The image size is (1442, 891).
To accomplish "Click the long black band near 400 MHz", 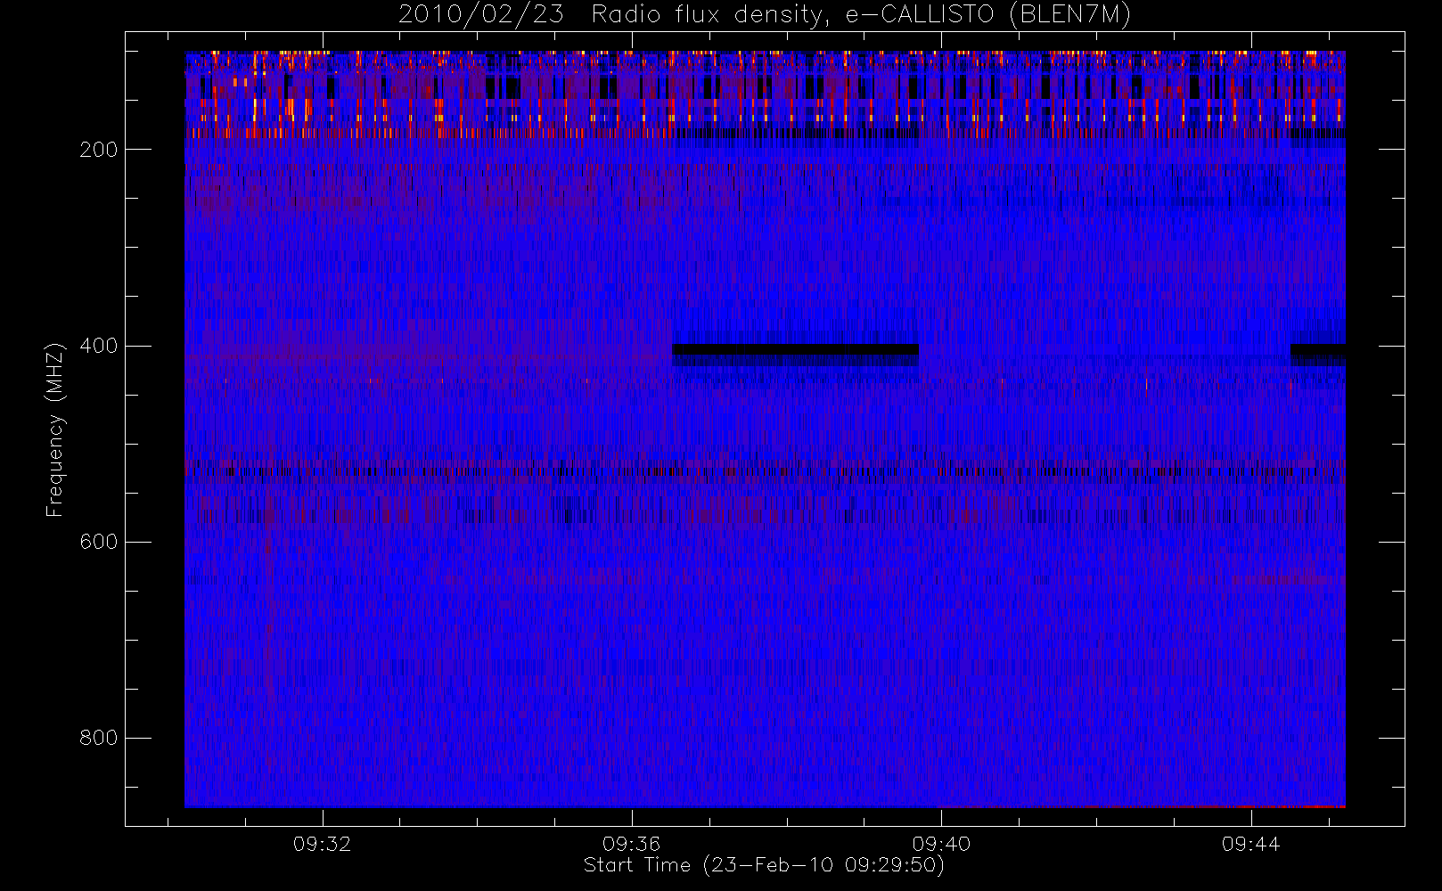I will [x=795, y=349].
